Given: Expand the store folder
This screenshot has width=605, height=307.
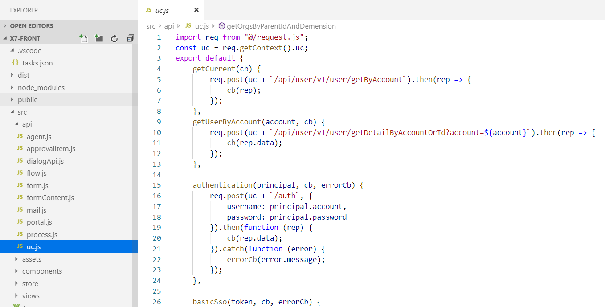Looking at the screenshot, I should 17,283.
